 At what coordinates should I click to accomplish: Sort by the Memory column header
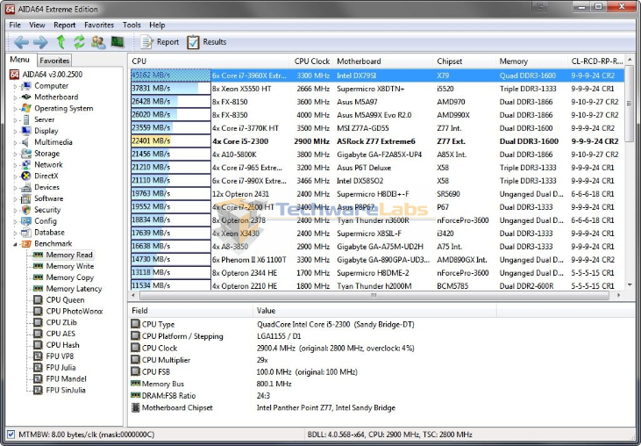pos(531,61)
